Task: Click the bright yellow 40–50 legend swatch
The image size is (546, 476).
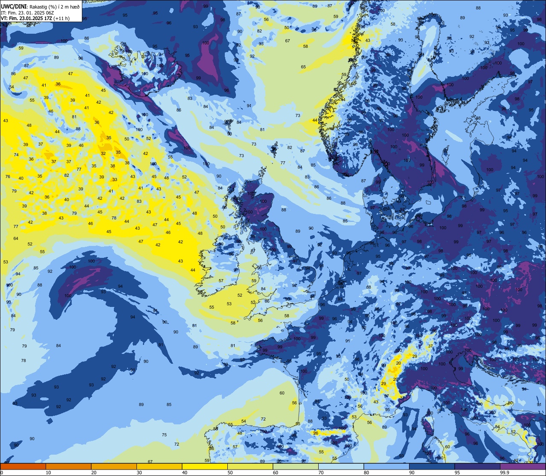Action: click(x=205, y=466)
